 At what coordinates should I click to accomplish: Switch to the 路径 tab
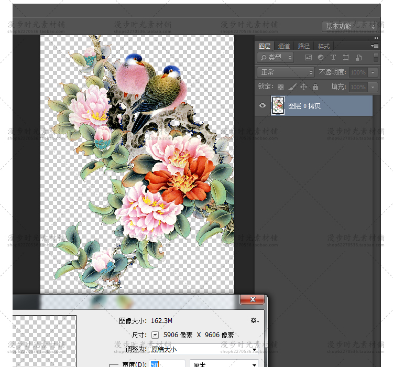[304, 46]
